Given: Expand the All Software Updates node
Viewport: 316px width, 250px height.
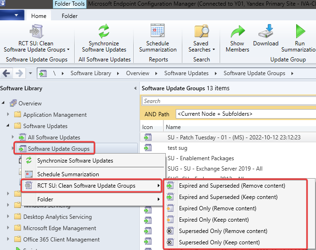Looking at the screenshot, I should coord(13,137).
